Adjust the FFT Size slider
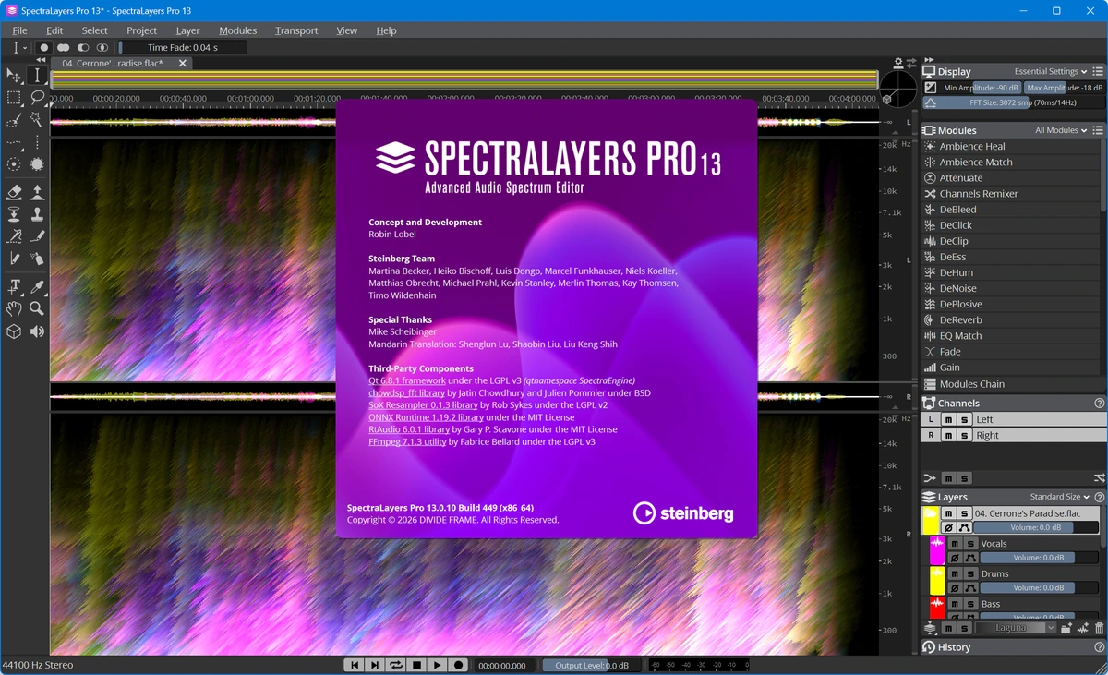 tap(1013, 102)
